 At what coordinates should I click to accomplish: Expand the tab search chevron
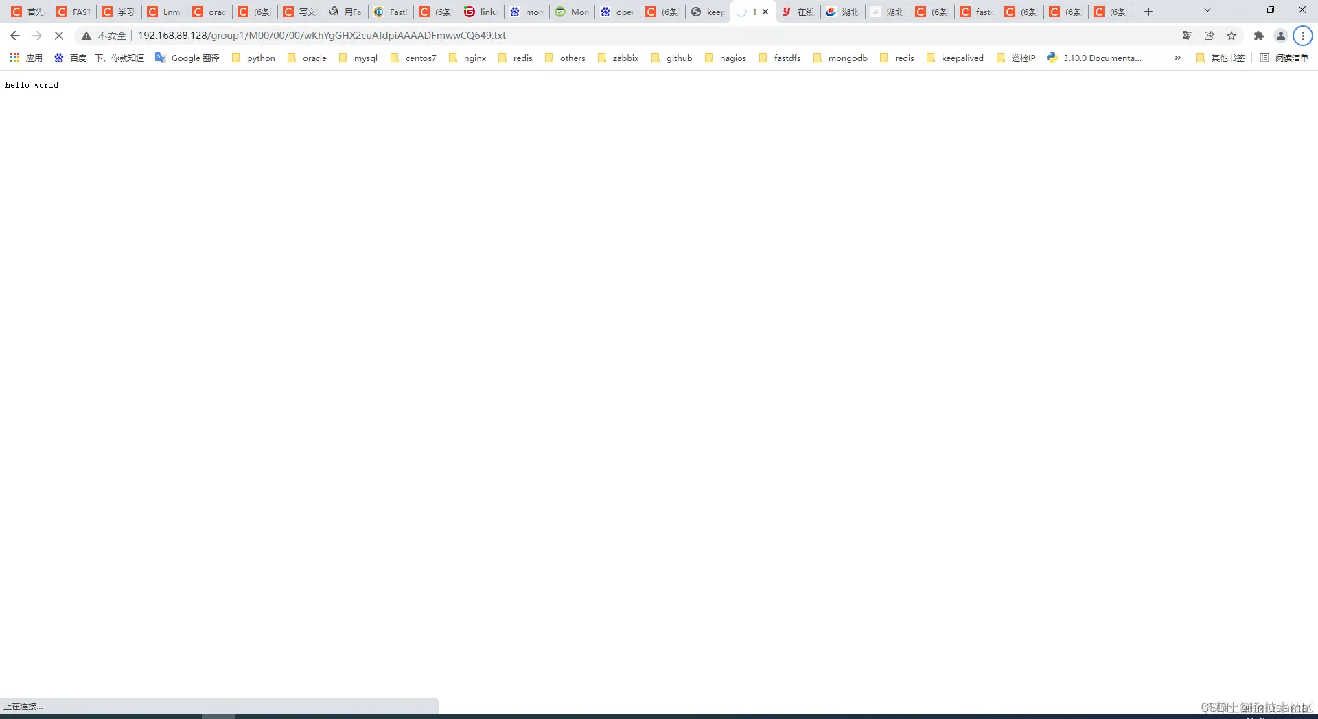(1207, 10)
